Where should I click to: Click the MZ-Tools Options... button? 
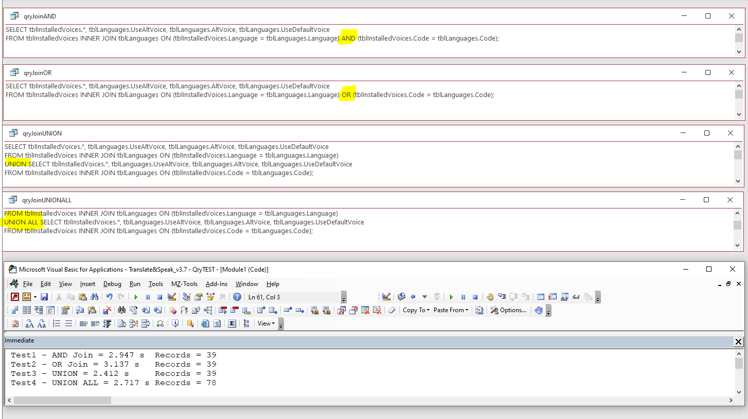pos(508,310)
